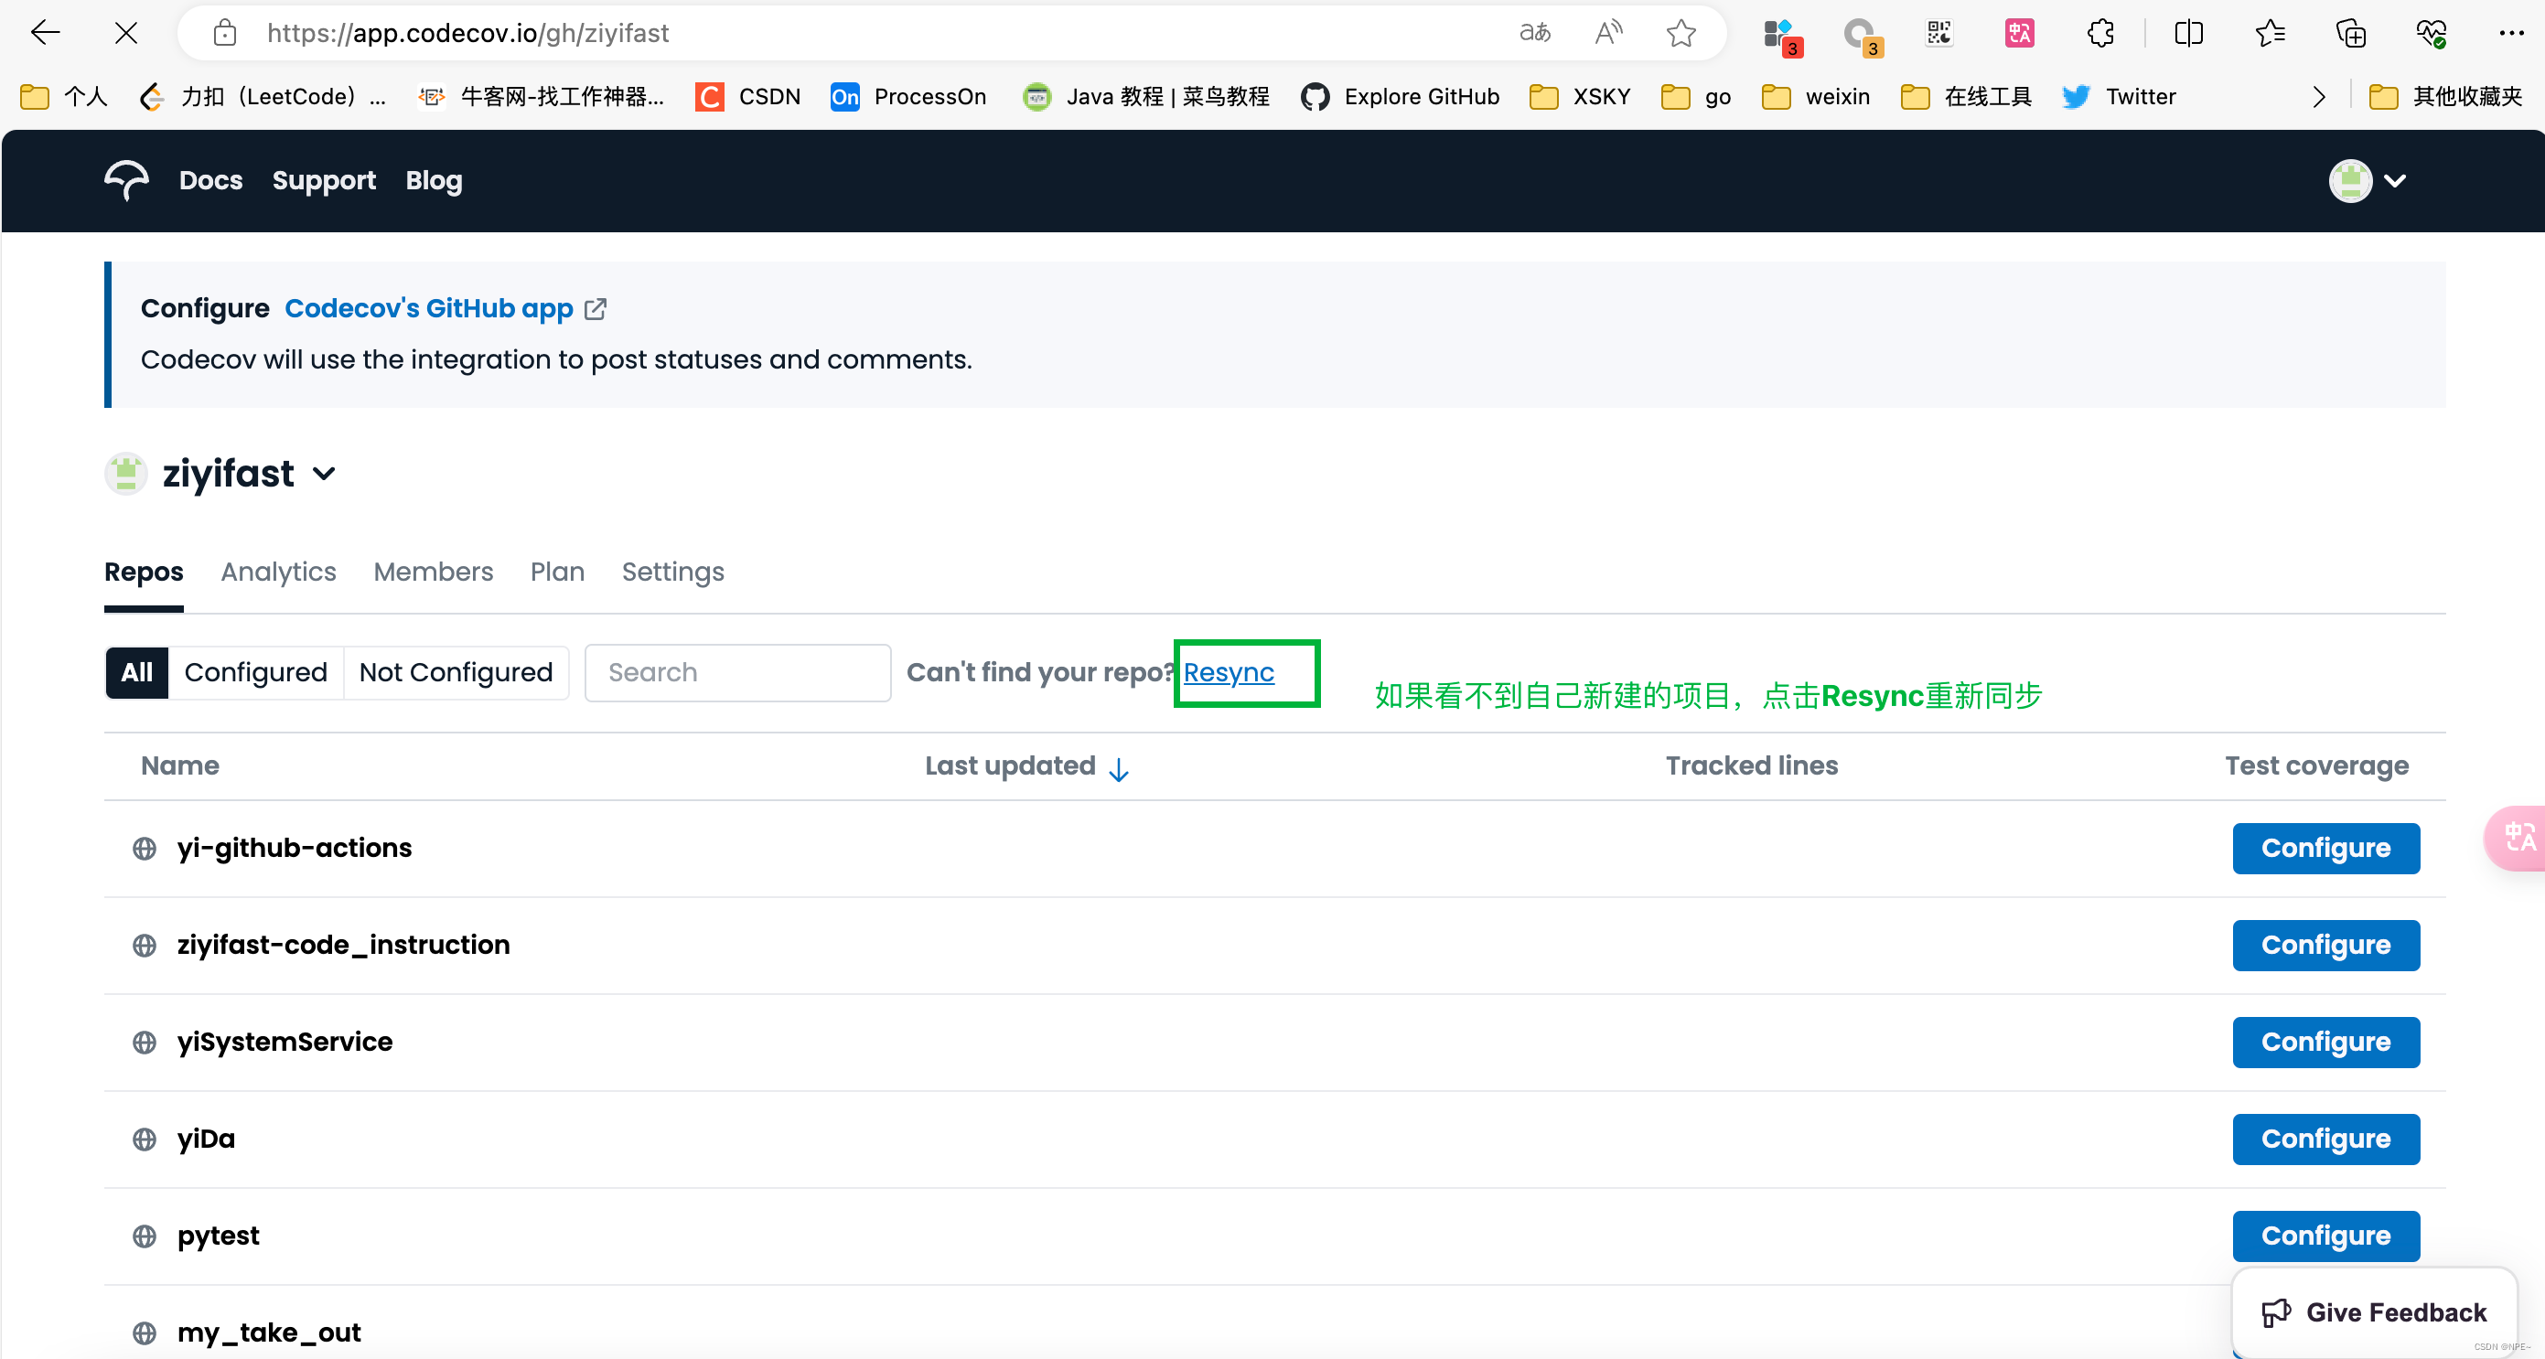This screenshot has width=2545, height=1359.
Task: Open the user avatar menu chevron
Action: click(2394, 181)
